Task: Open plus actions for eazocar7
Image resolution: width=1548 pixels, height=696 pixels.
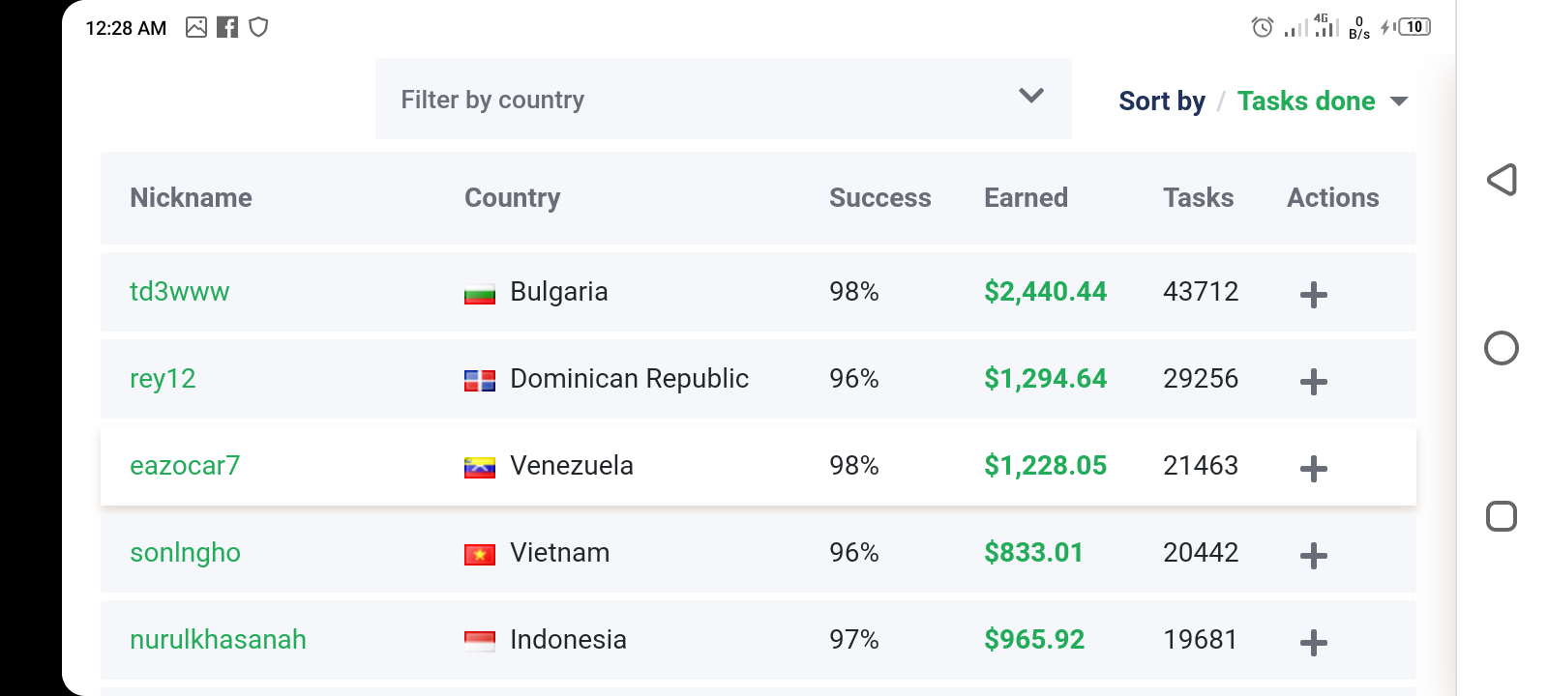Action: (1313, 469)
